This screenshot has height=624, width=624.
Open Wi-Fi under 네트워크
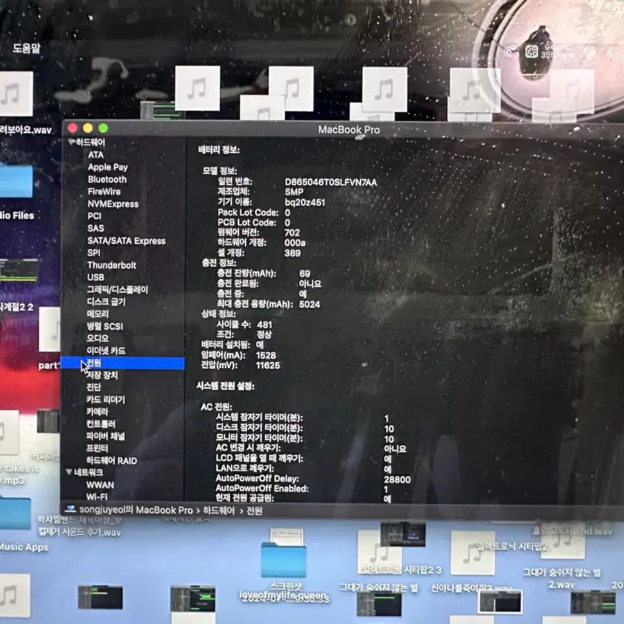[x=96, y=496]
